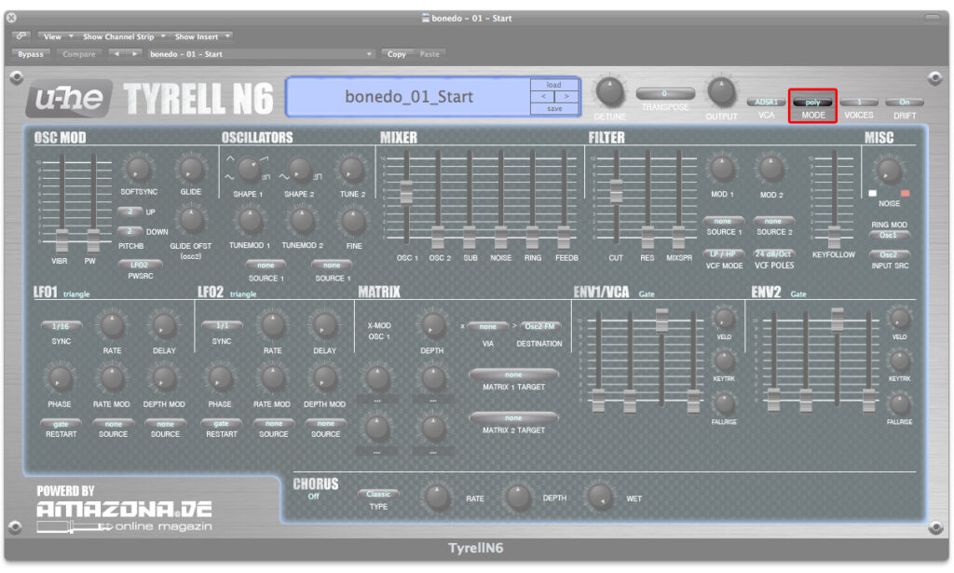Go to previous preset with left arrow
The height and width of the screenshot is (573, 954).
(x=116, y=54)
